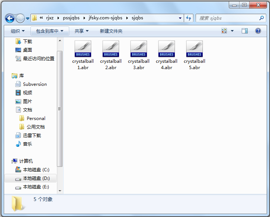Open the view options dropdown arrow
The width and height of the screenshot is (270, 217).
click(x=232, y=31)
